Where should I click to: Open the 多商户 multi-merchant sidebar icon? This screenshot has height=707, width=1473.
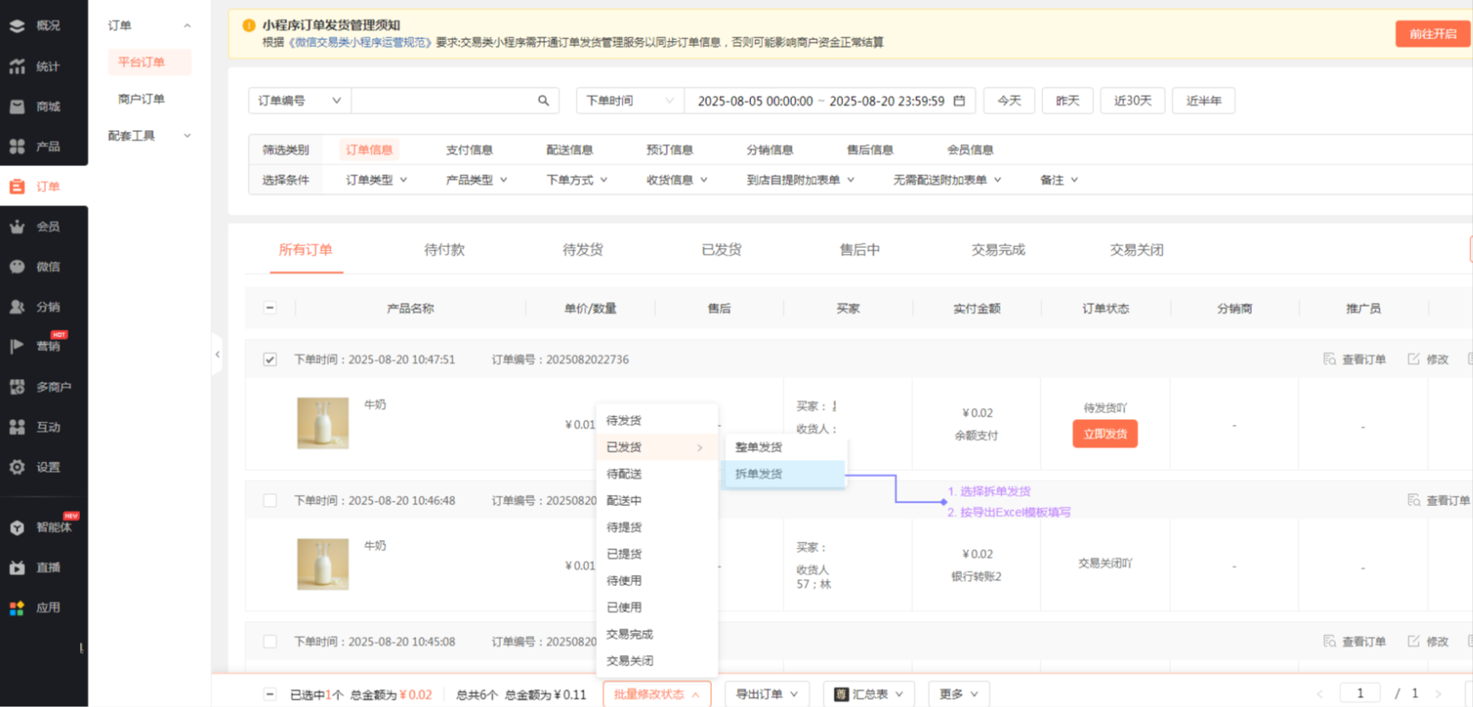17,387
